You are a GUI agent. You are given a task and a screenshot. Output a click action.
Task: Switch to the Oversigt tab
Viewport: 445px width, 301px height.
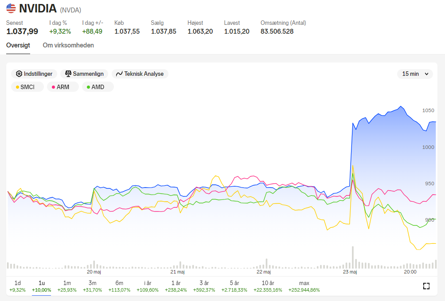pos(18,45)
